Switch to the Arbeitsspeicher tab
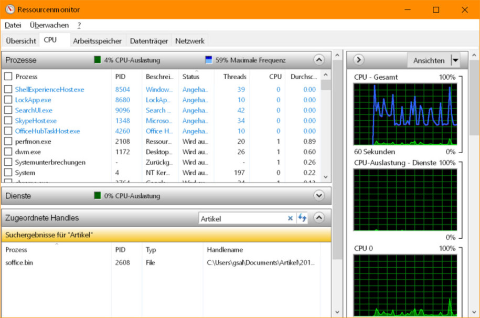 click(98, 41)
